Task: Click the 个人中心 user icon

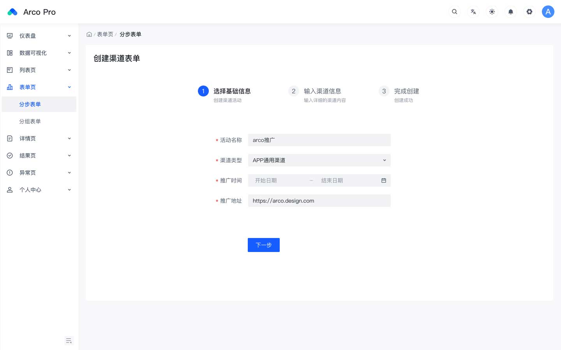Action: [x=10, y=190]
